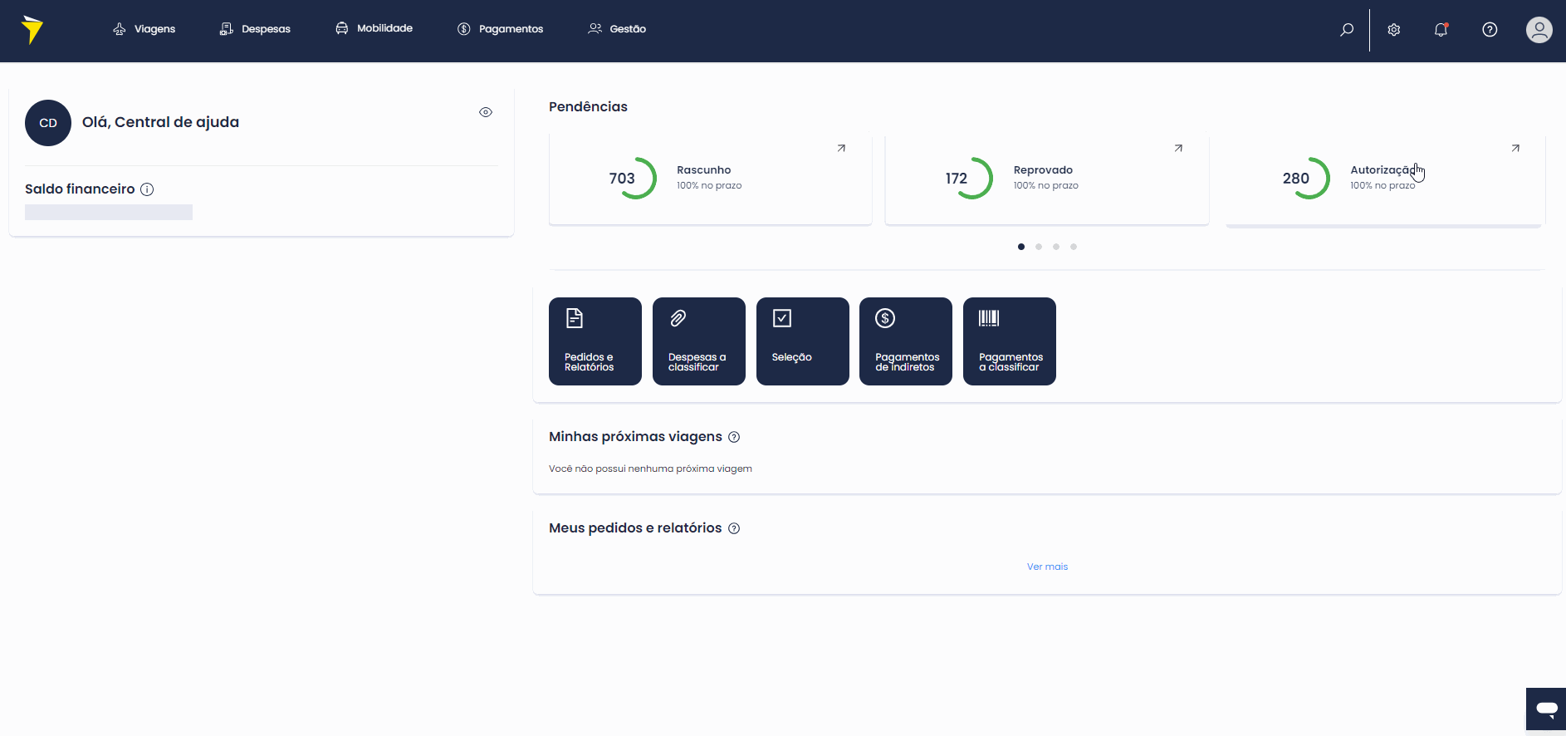Open the help question mark icon
Viewport: 1566px width, 736px height.
pyautogui.click(x=1490, y=30)
